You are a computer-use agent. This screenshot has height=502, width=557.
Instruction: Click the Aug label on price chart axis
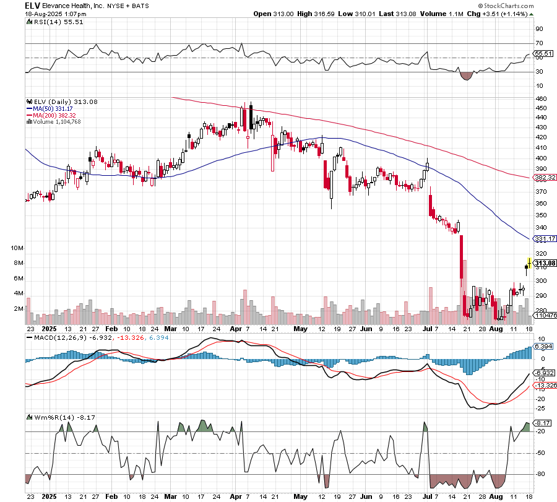tap(496, 329)
